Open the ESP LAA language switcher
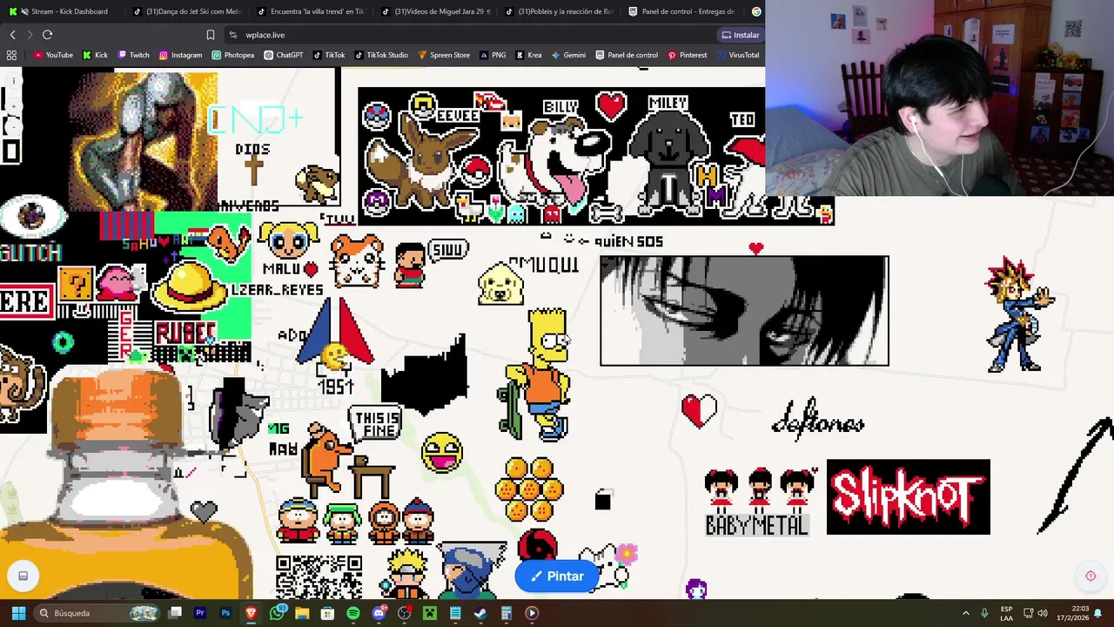Screen dimensions: 1114x627 coord(1006,613)
